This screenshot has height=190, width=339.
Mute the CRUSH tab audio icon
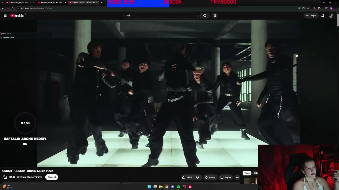click(x=93, y=3)
